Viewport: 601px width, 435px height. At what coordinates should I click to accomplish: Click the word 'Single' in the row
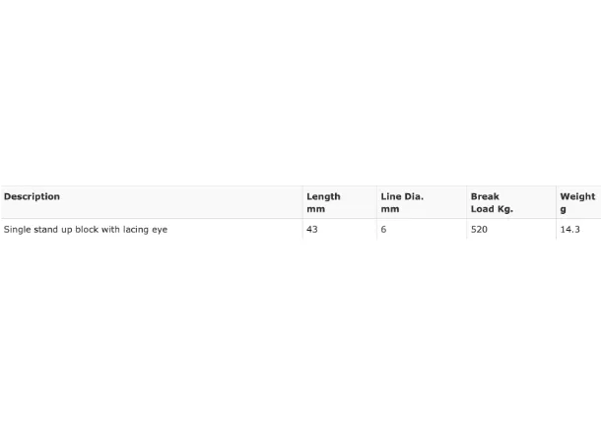pyautogui.click(x=18, y=230)
